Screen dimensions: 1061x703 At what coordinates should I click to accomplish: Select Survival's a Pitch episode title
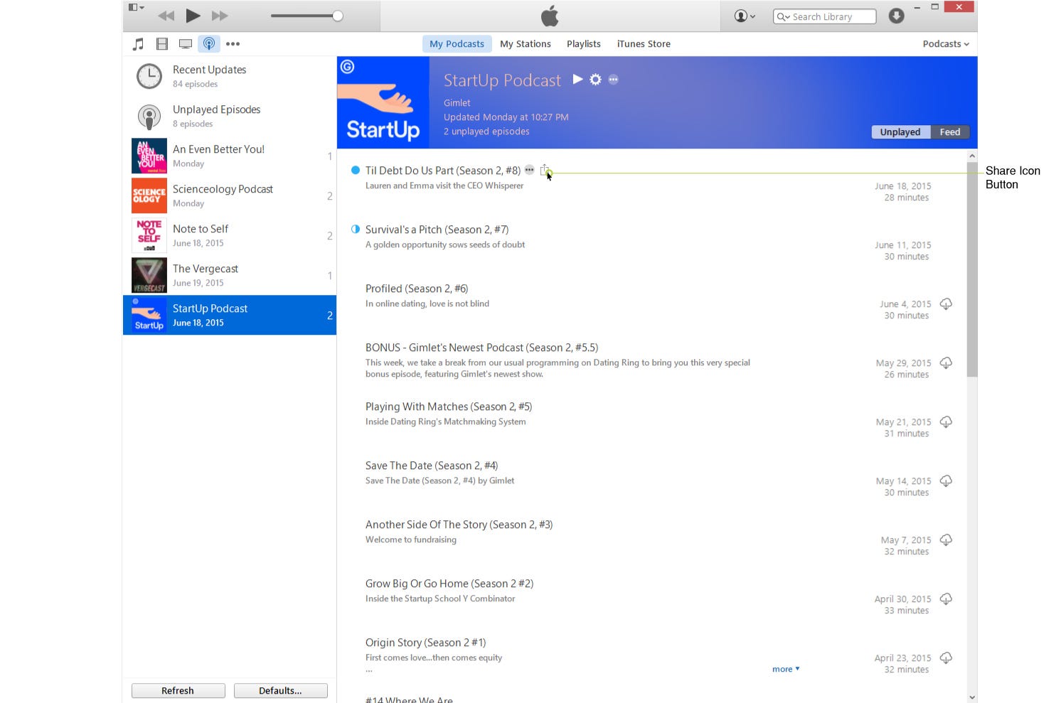pyautogui.click(x=437, y=230)
